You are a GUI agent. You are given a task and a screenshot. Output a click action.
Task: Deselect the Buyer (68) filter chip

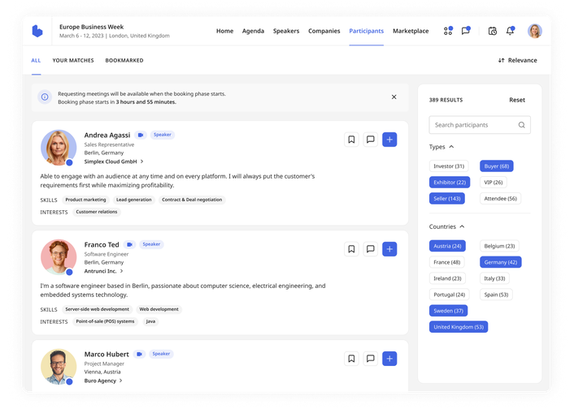(496, 166)
